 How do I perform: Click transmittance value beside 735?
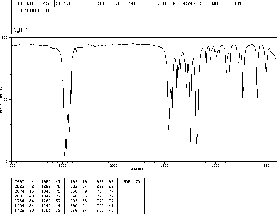tap(111, 206)
